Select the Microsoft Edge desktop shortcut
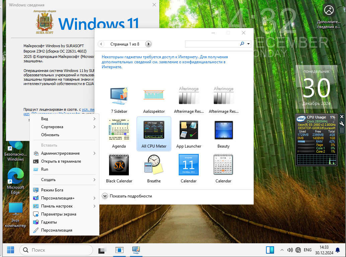 [15, 181]
